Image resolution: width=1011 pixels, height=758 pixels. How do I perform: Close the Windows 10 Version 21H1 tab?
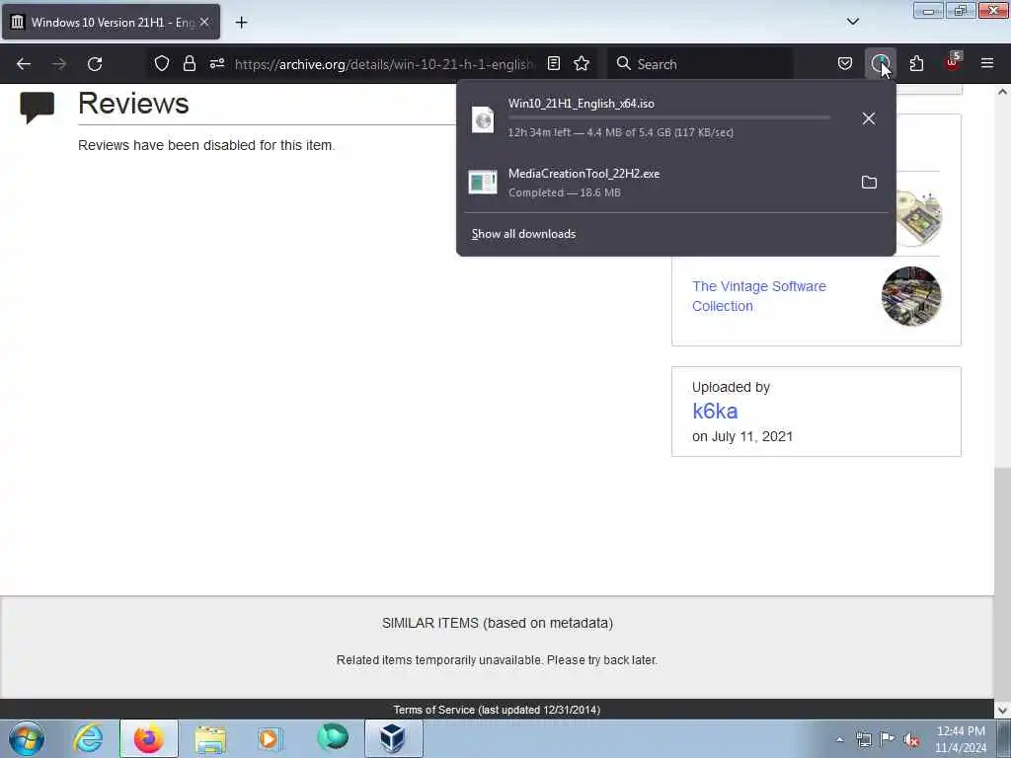(x=204, y=22)
